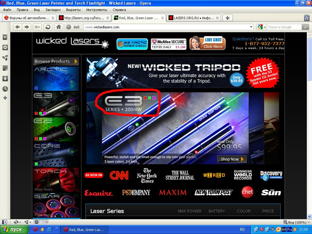Click the Web globe icon beside address
The image size is (312, 234).
coord(69,27)
